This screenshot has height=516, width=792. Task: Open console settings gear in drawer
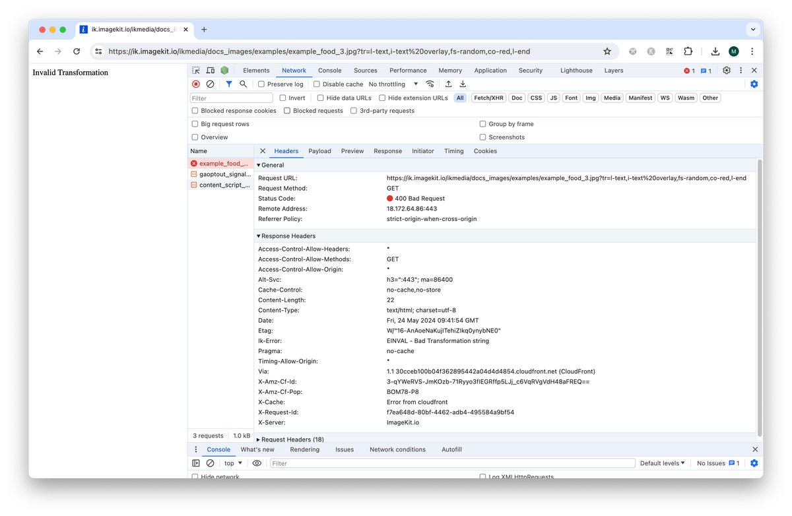pyautogui.click(x=754, y=463)
